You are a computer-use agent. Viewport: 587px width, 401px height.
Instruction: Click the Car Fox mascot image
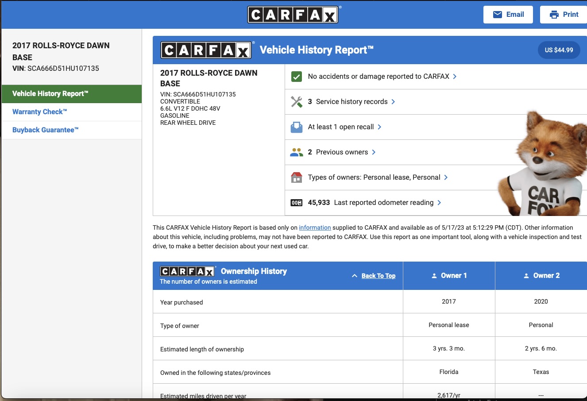pos(543,164)
